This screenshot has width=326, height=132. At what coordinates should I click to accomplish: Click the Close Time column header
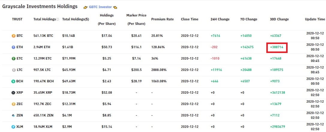click(x=190, y=19)
